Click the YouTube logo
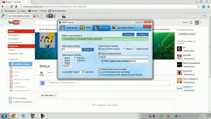The width and height of the screenshot is (211, 119). point(14,22)
